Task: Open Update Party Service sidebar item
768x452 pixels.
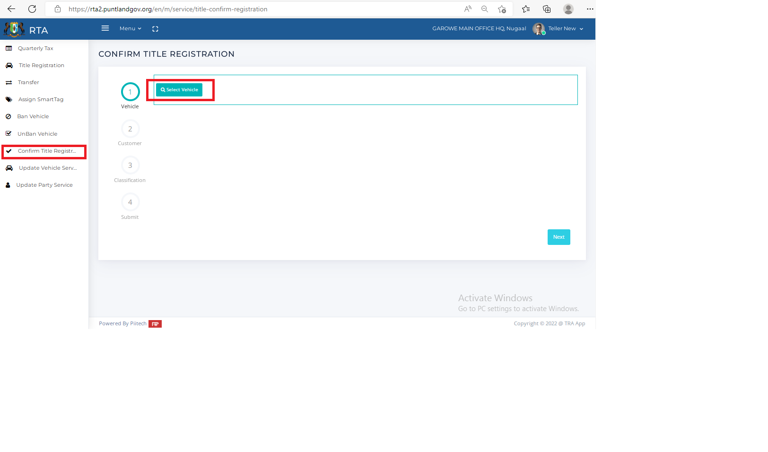Action: [44, 185]
